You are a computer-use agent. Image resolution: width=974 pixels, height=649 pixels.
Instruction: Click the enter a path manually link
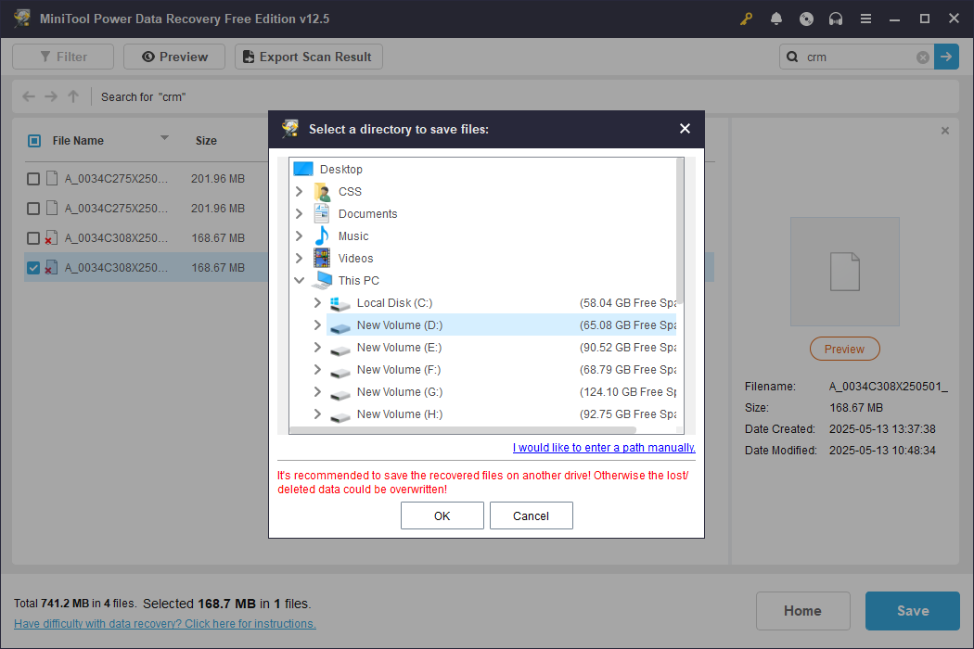[604, 447]
